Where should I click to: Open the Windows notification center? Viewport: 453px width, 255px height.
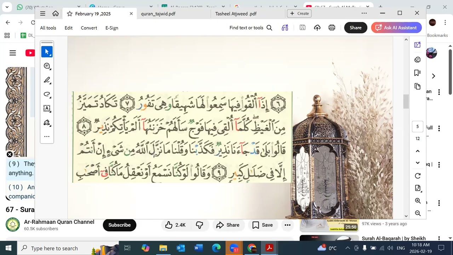click(441, 248)
